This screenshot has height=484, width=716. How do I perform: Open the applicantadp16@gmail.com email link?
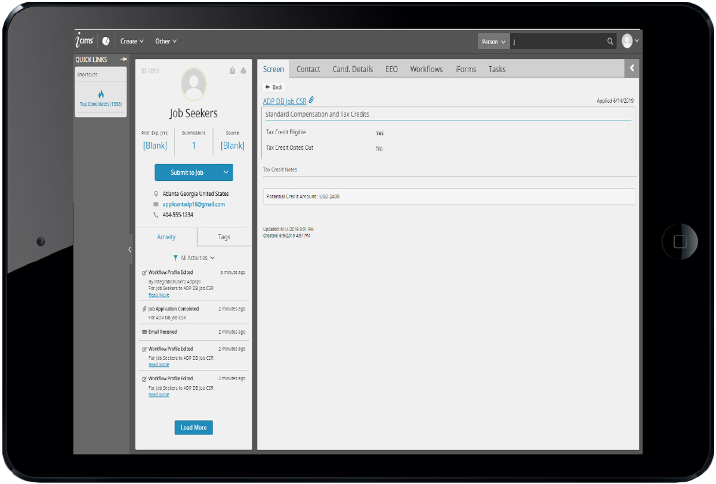(x=193, y=204)
